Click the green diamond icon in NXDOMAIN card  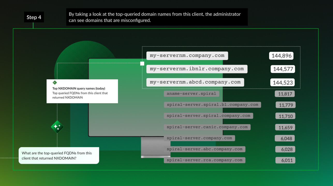coord(55,82)
